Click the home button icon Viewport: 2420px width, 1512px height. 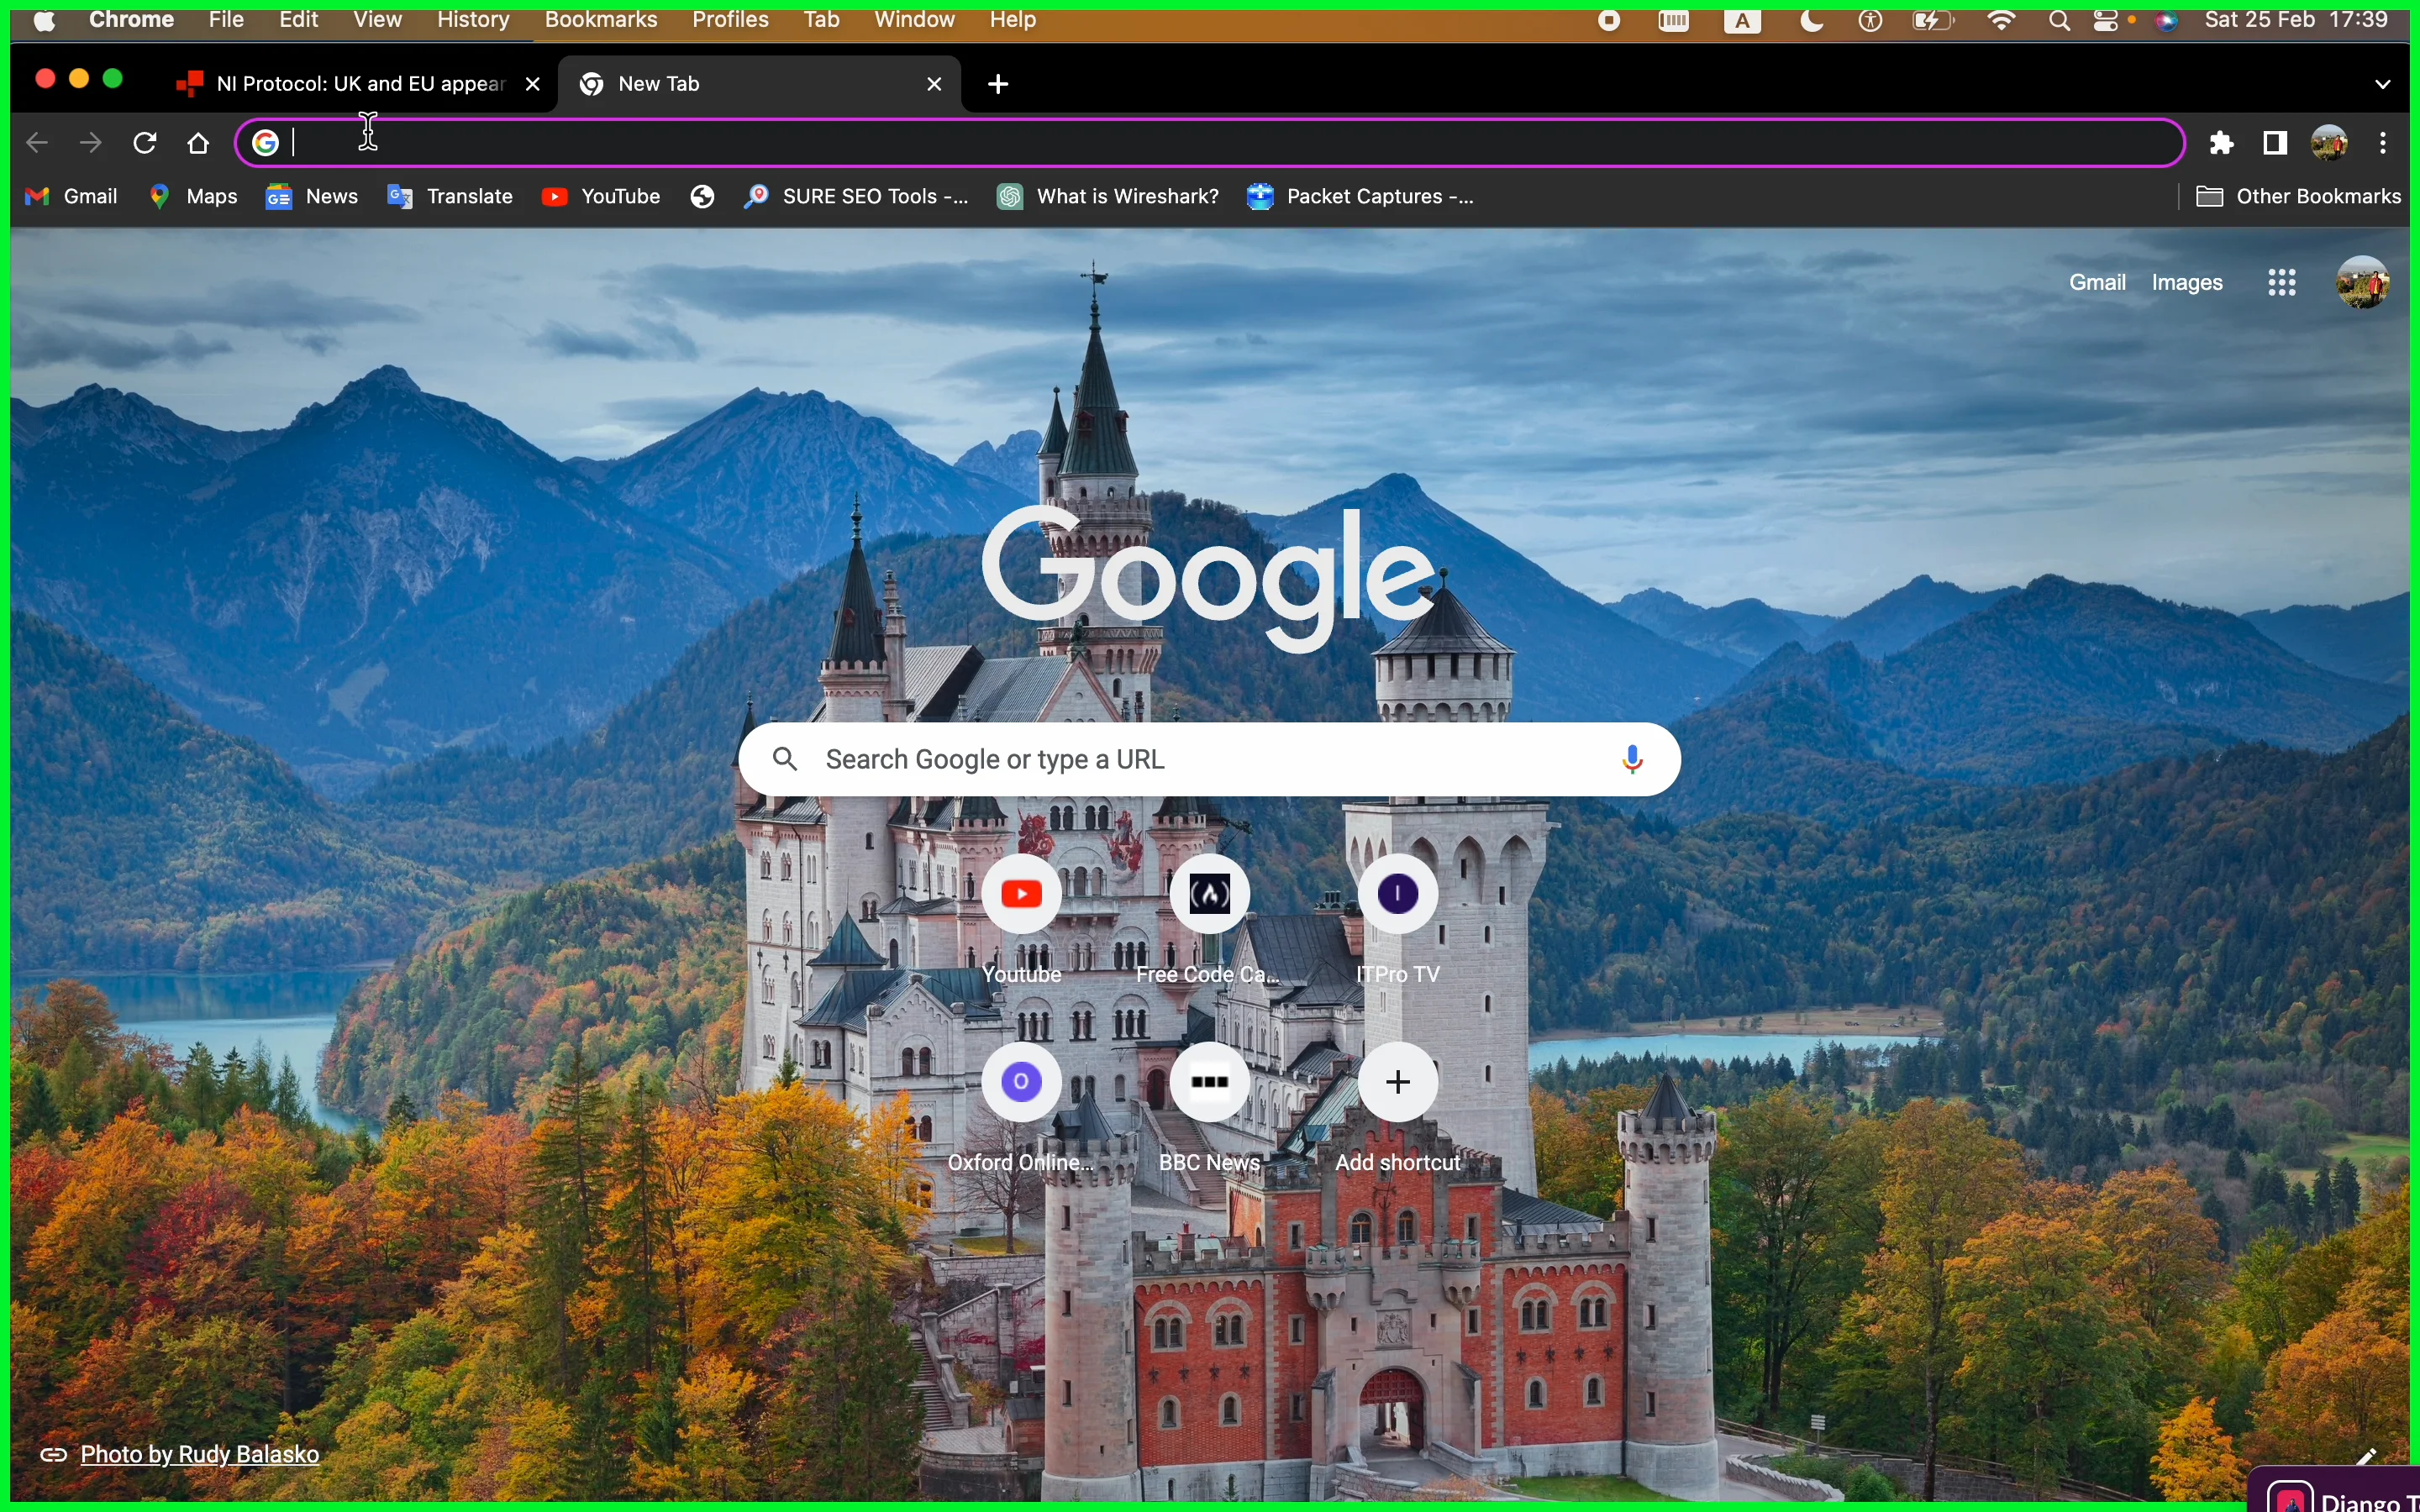[x=199, y=143]
